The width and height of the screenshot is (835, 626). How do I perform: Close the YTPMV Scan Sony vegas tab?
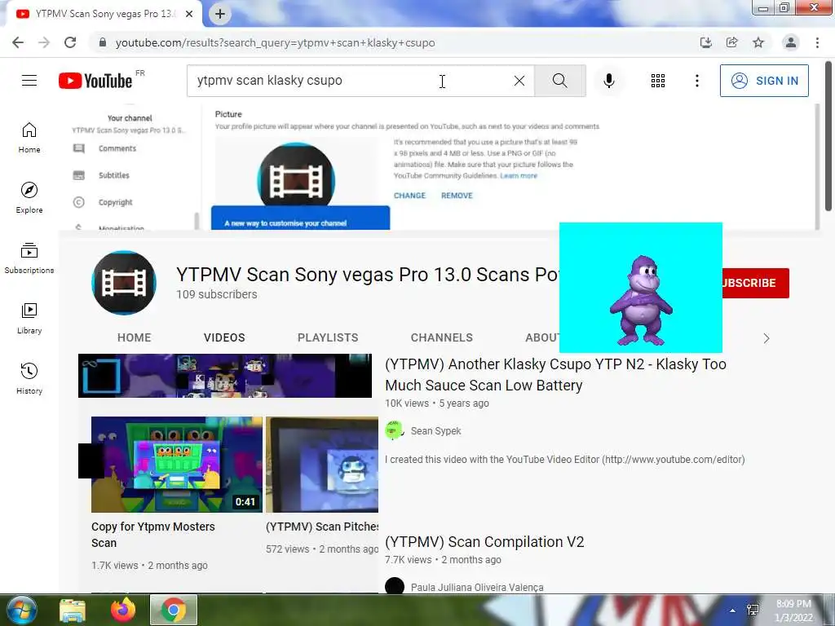pos(189,15)
